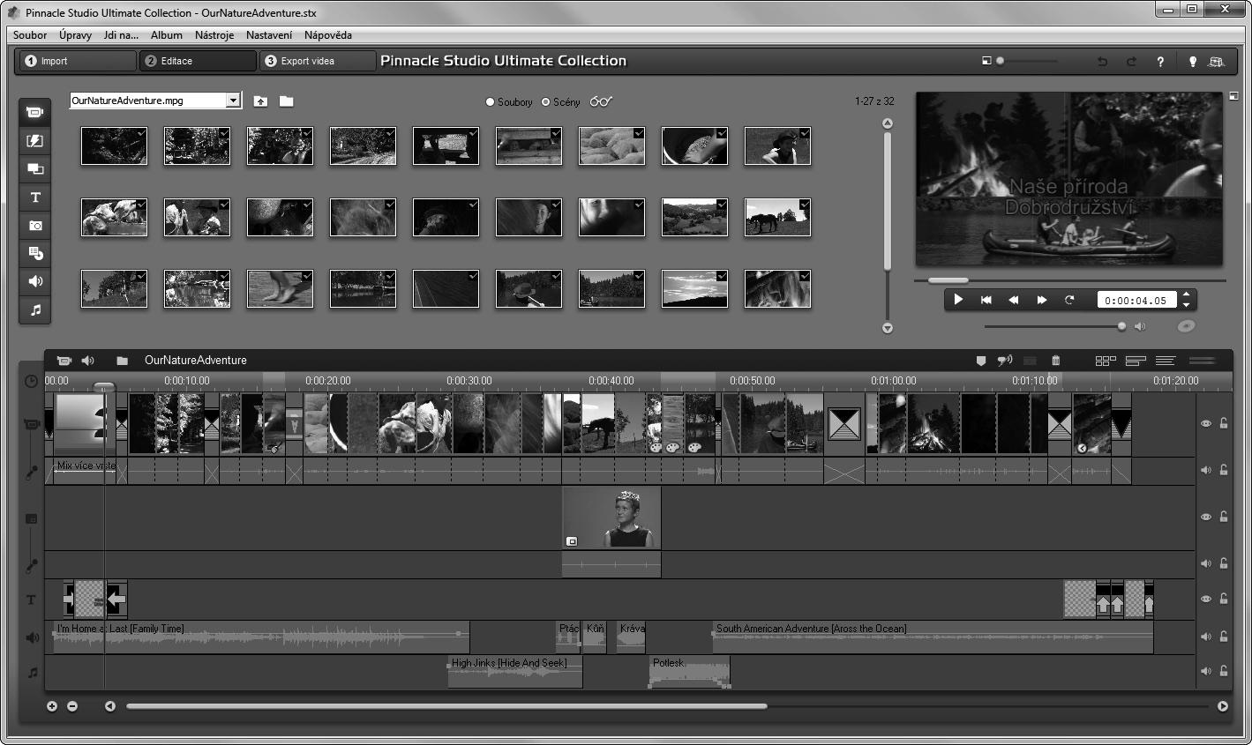Jump to the beginning of the movie
1252x745 pixels.
click(x=986, y=300)
